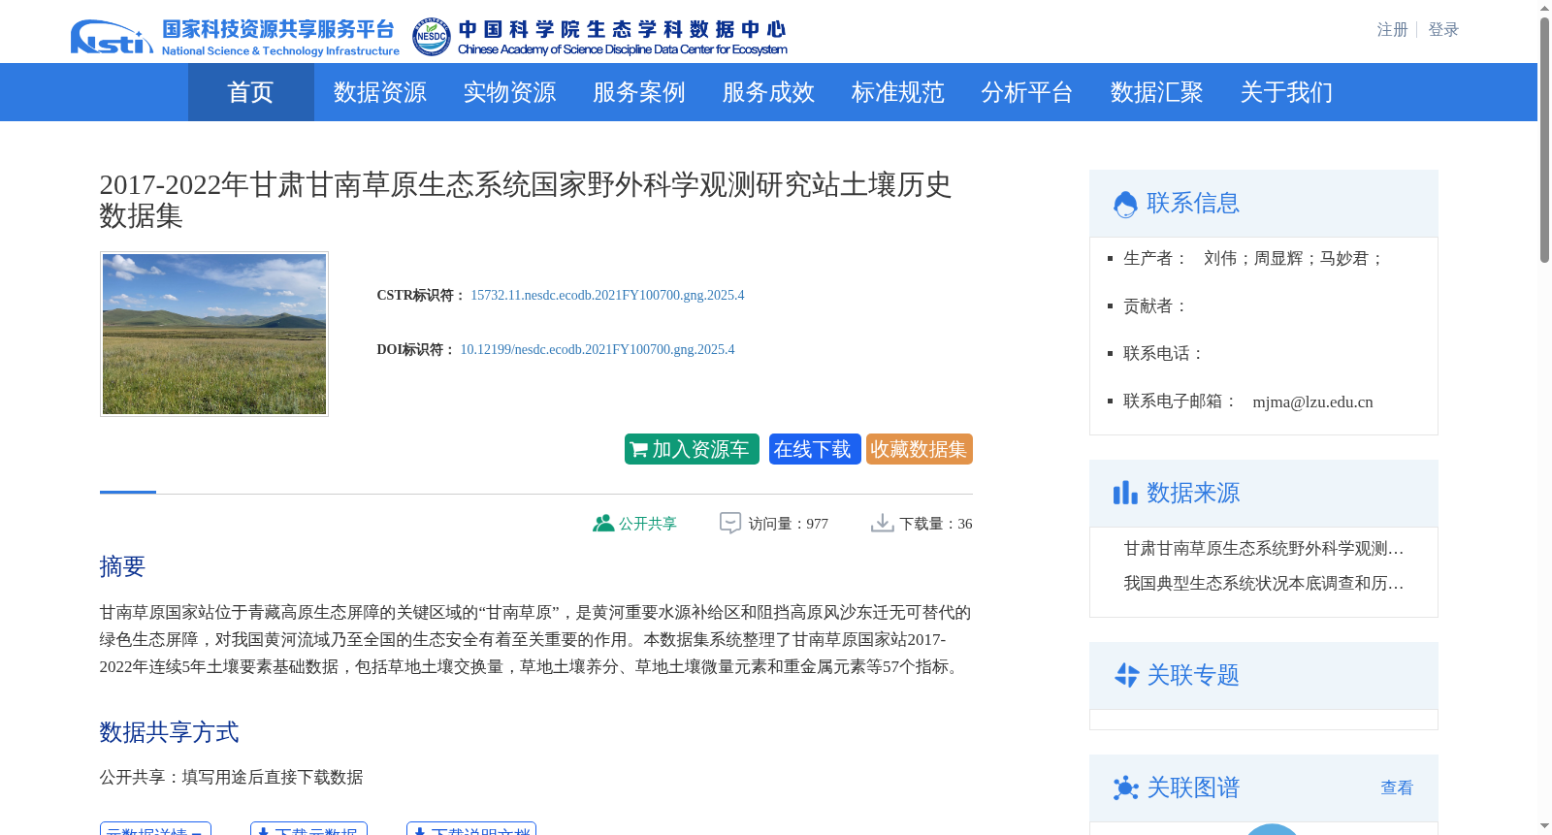Open the DOI identifier link
The image size is (1552, 835).
[x=598, y=349]
